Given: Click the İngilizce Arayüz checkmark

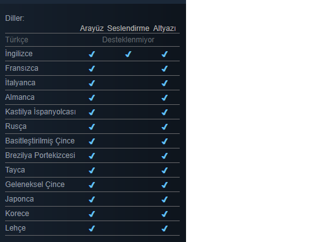Looking at the screenshot, I should [x=92, y=54].
